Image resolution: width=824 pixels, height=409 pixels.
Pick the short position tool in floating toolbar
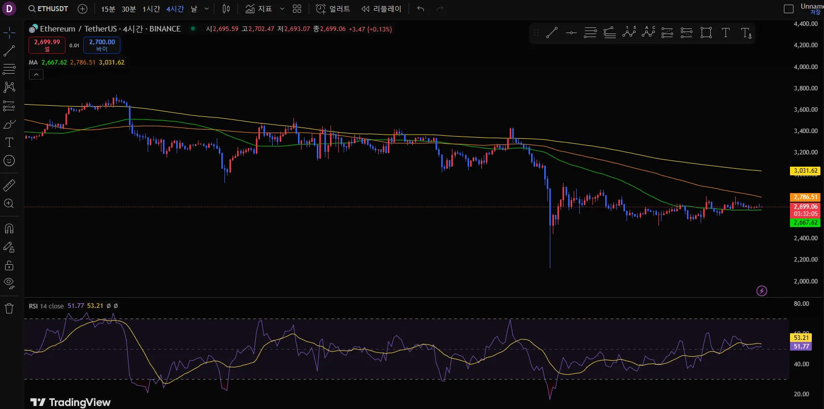point(686,33)
